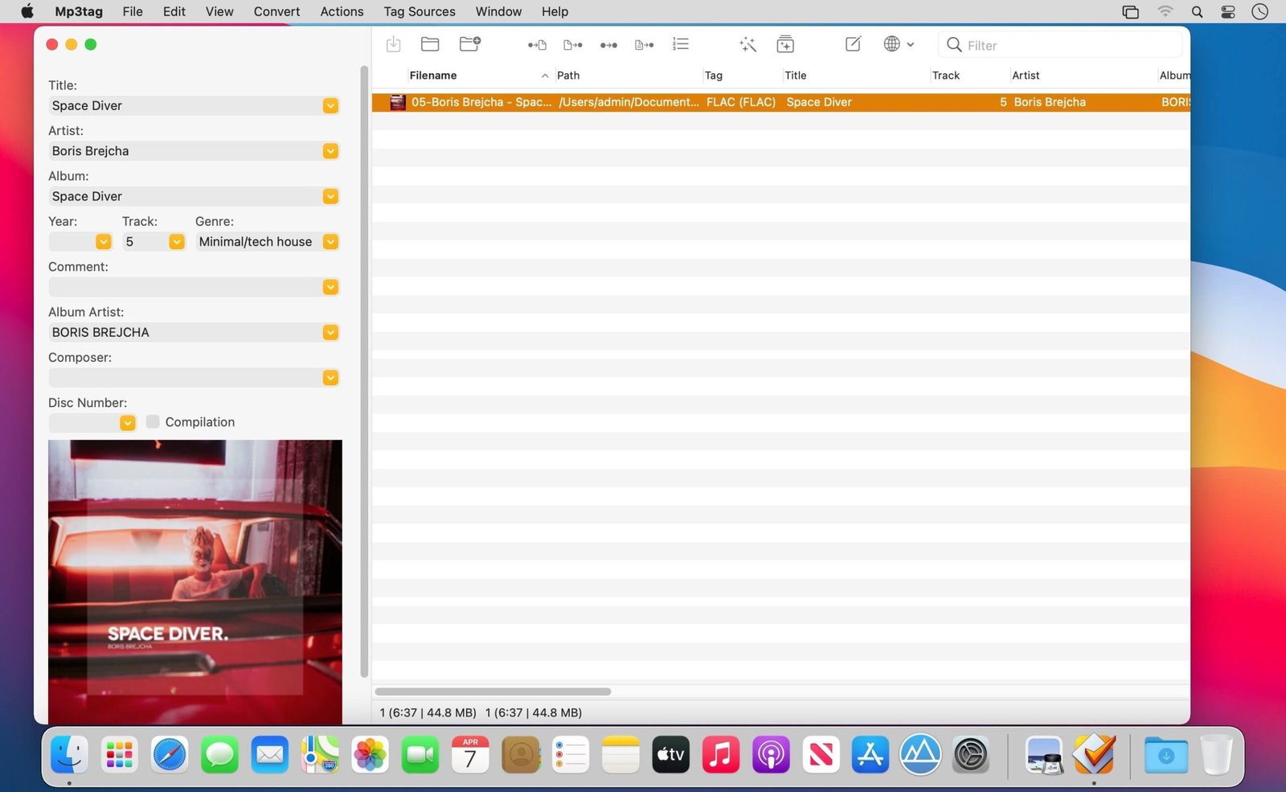Click the Save tags toolbar icon
The height and width of the screenshot is (792, 1286).
click(393, 44)
